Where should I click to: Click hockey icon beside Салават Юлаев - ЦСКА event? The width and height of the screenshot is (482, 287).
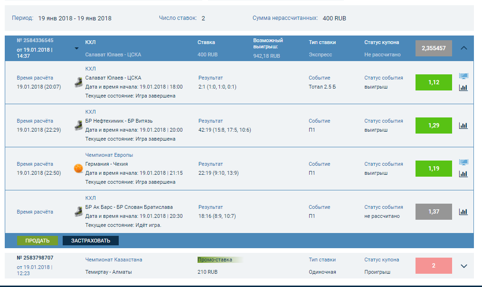click(x=78, y=82)
